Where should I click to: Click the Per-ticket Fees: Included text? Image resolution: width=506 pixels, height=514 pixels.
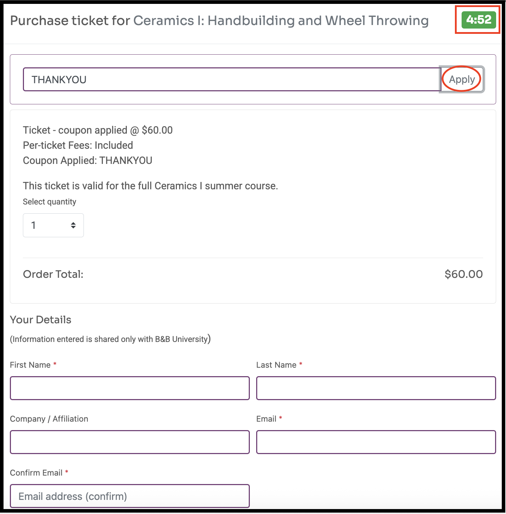(78, 145)
